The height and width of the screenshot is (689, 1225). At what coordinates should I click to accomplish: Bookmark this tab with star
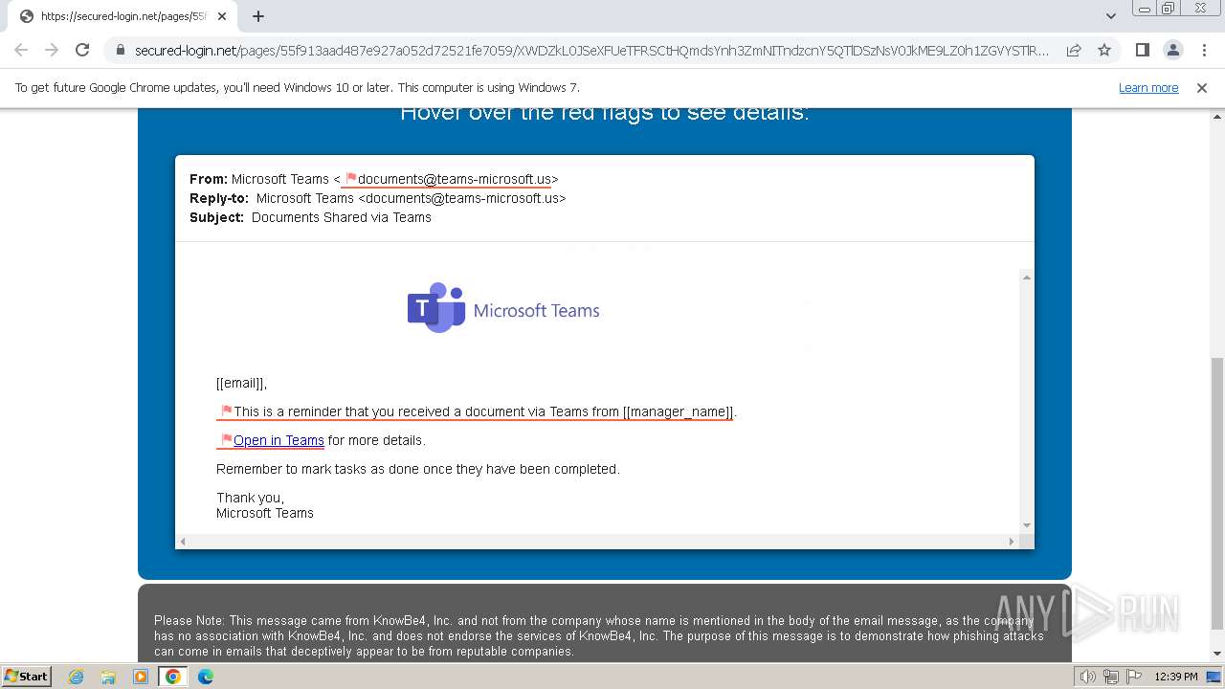1104,50
